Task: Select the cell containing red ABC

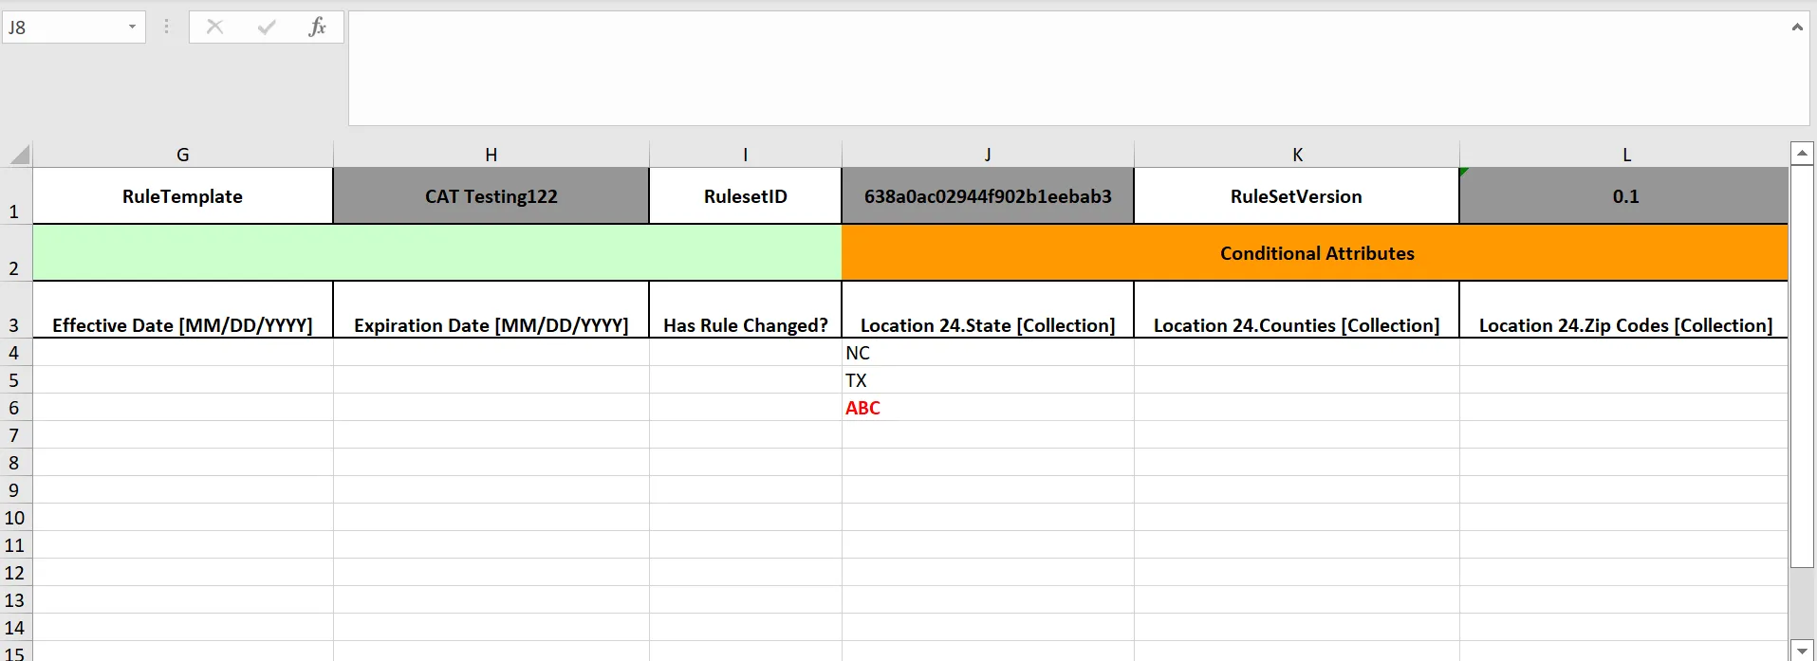Action: click(x=988, y=408)
